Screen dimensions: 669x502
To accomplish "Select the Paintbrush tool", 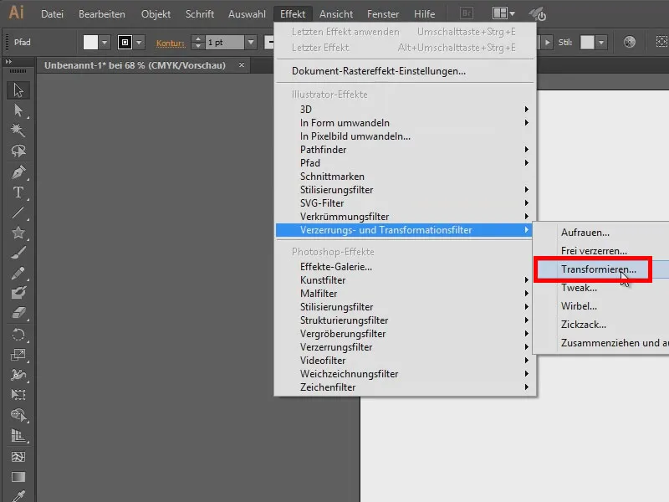I will coord(18,254).
